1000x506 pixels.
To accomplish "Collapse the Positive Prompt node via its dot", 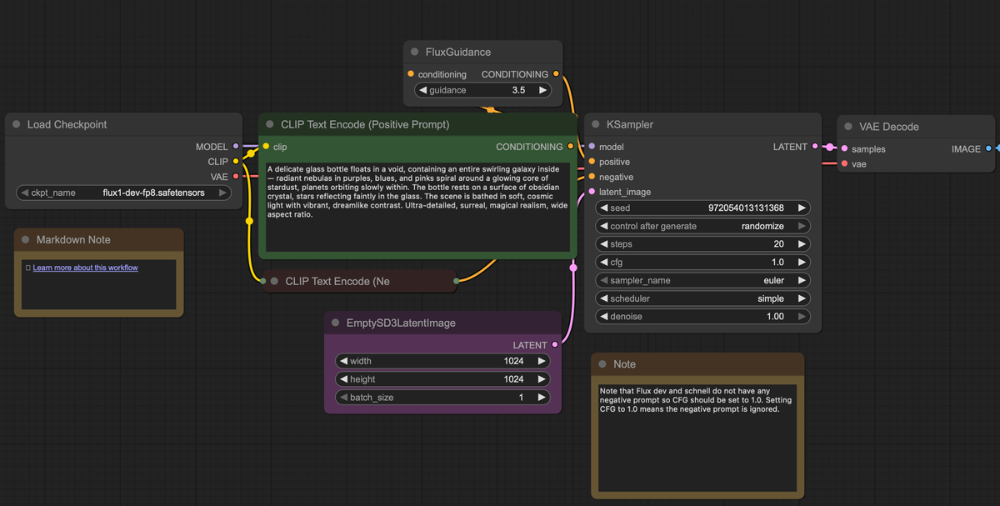I will tap(269, 124).
